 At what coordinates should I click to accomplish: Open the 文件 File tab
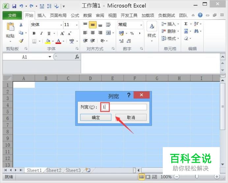12,15
